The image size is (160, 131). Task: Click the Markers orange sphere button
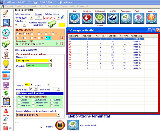point(151,18)
